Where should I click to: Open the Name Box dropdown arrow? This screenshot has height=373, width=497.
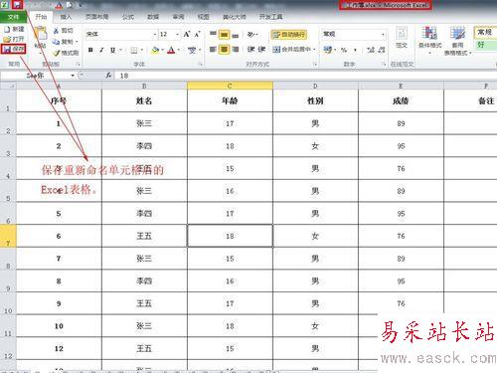73,76
